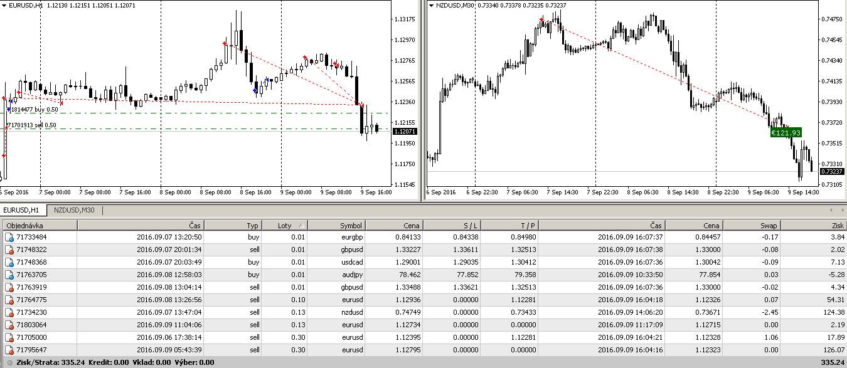Click the open time 2016.09.07 13:20:50
847x368 pixels.
pyautogui.click(x=169, y=238)
